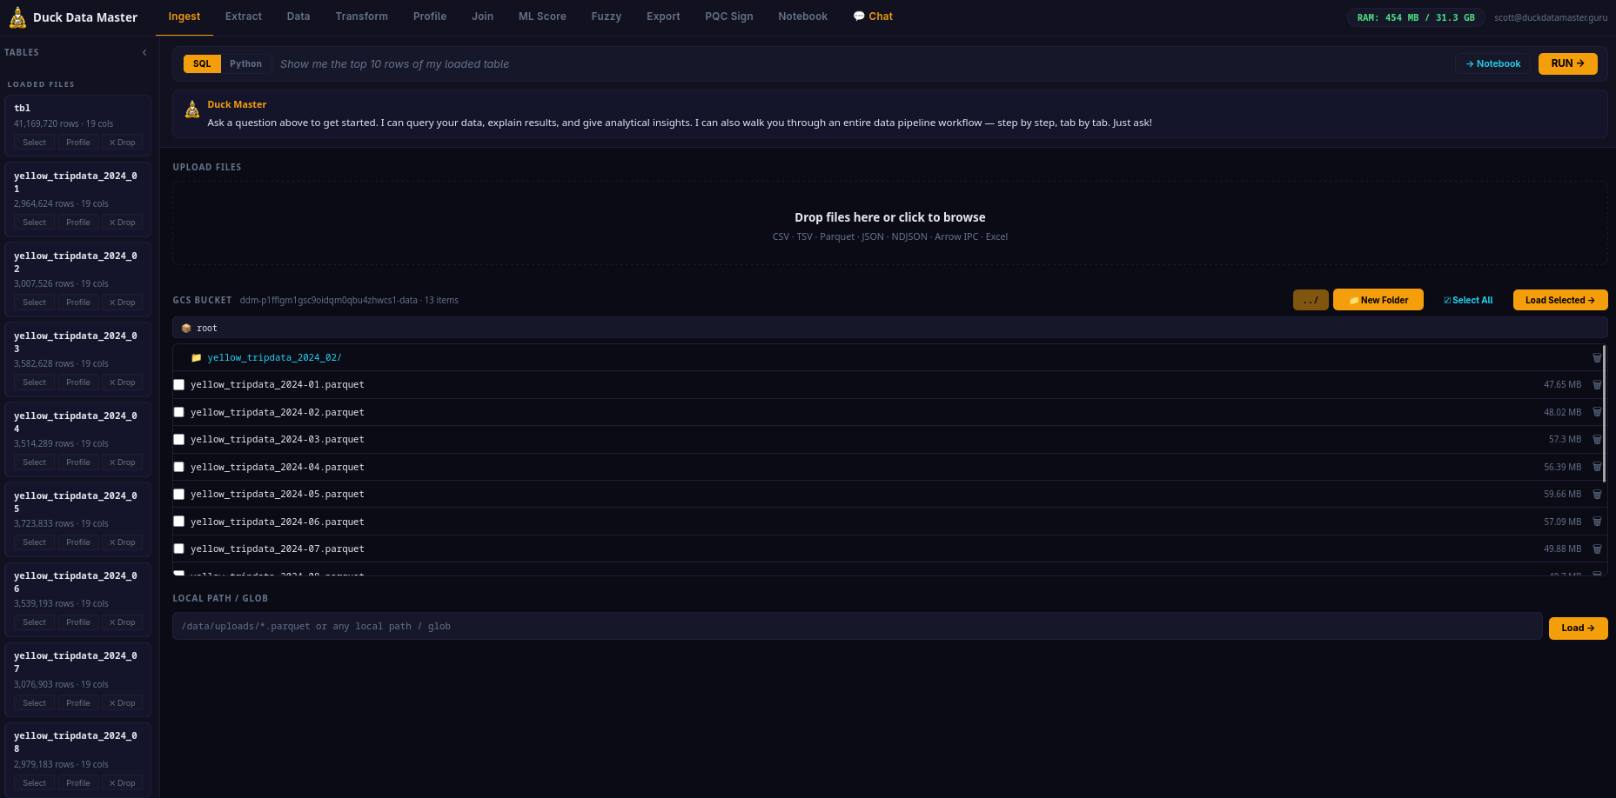Collapse the Tables sidebar chevron

coord(144,52)
